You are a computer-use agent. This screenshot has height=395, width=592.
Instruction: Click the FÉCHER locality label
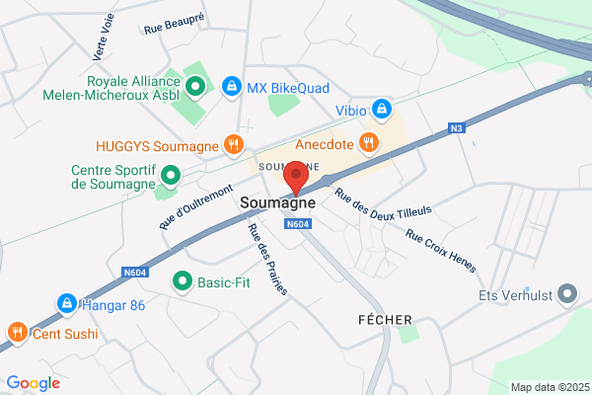pos(385,320)
